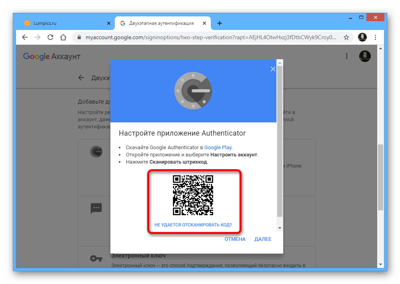Close the Authenticator setup dialog

pyautogui.click(x=273, y=69)
